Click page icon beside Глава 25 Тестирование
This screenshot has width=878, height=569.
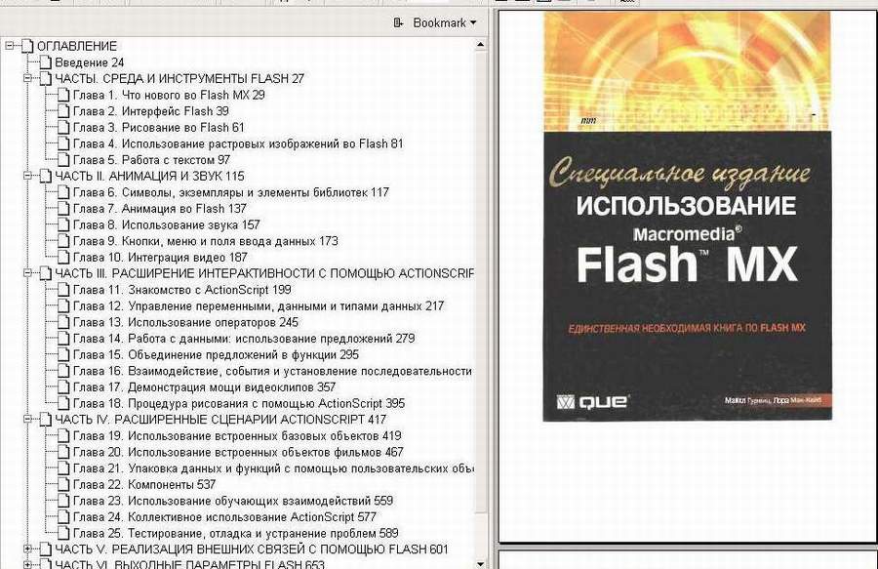(63, 534)
